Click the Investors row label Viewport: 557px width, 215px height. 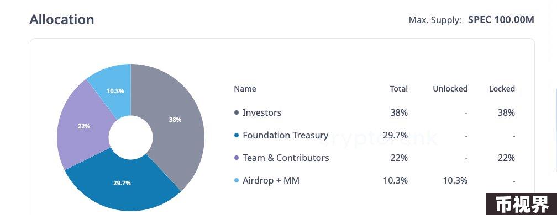click(262, 113)
